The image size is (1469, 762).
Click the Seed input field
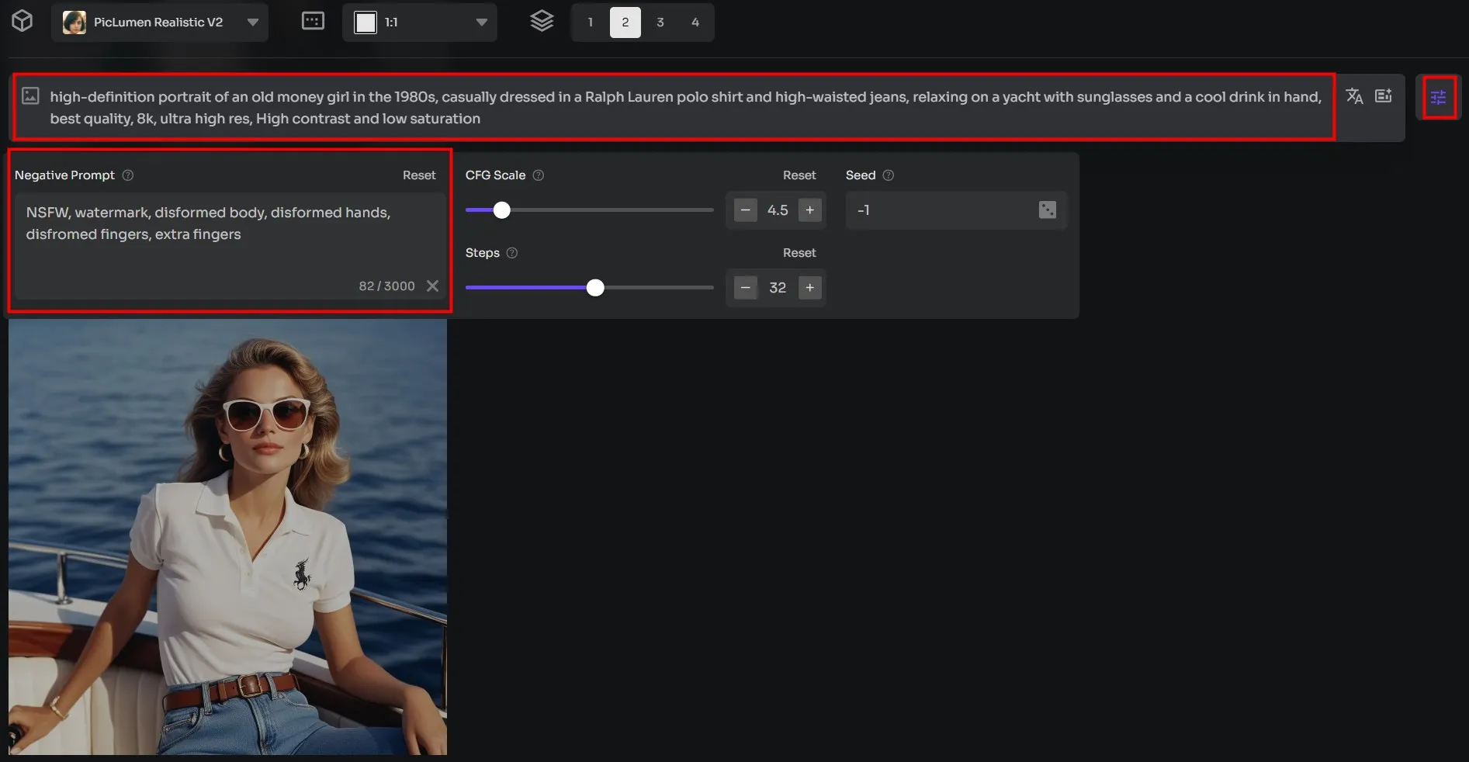[939, 210]
